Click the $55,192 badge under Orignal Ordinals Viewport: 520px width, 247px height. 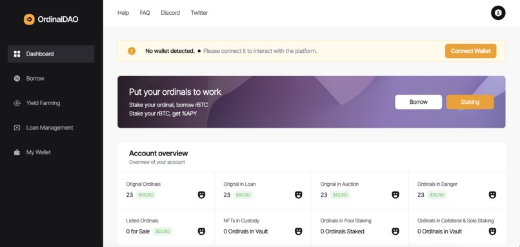pos(146,195)
